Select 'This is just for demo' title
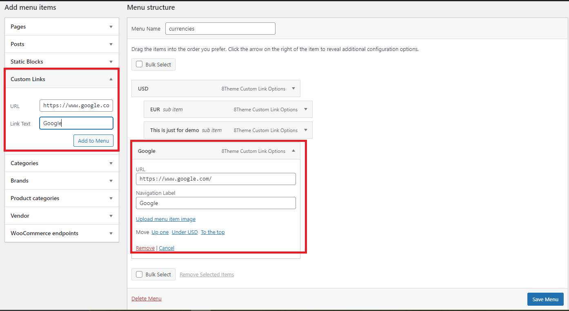This screenshot has height=311, width=569. 175,130
